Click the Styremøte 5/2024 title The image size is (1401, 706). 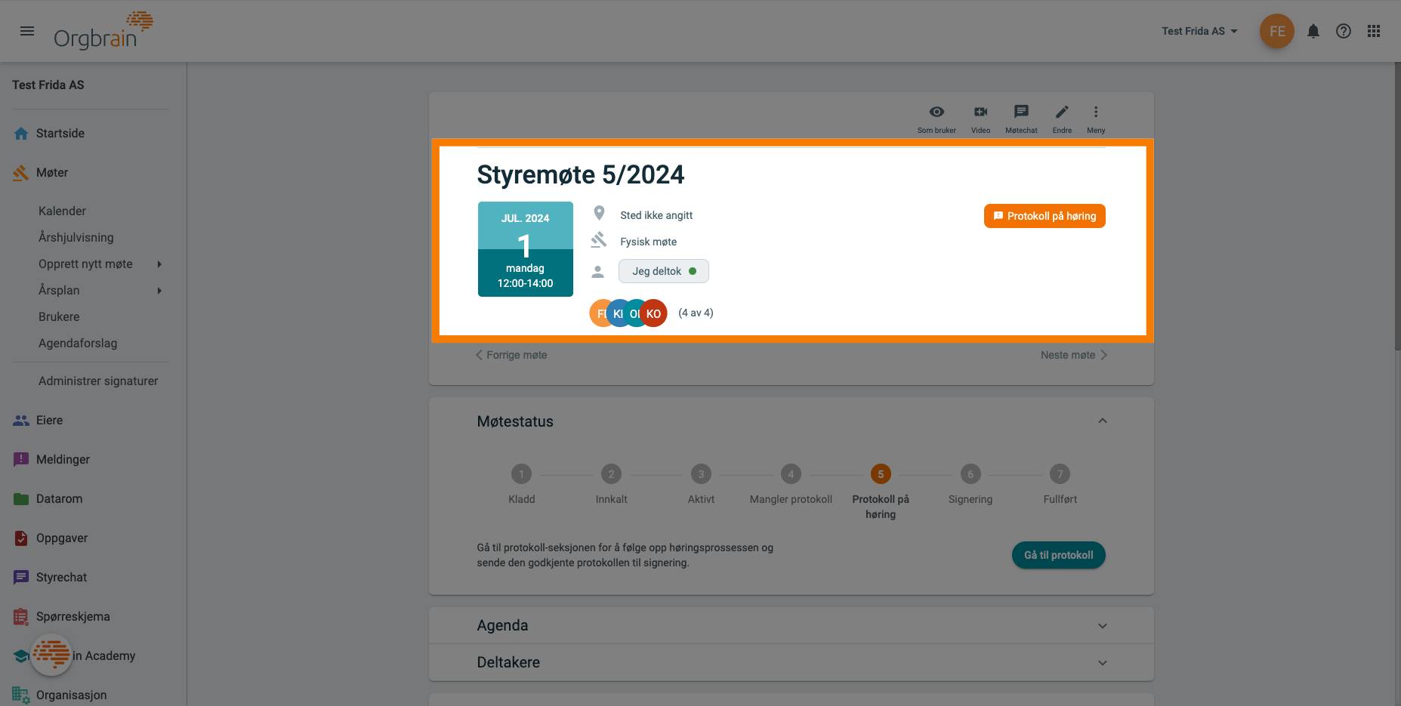[x=581, y=174]
